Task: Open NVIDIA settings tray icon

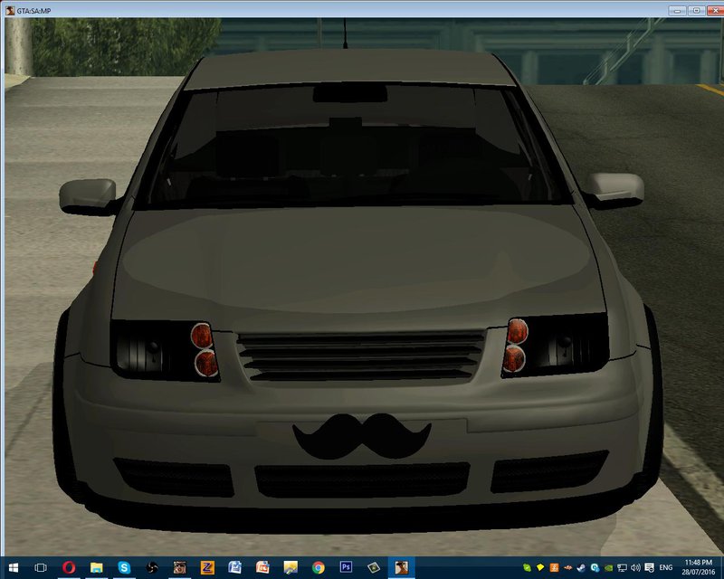Action: coord(608,567)
